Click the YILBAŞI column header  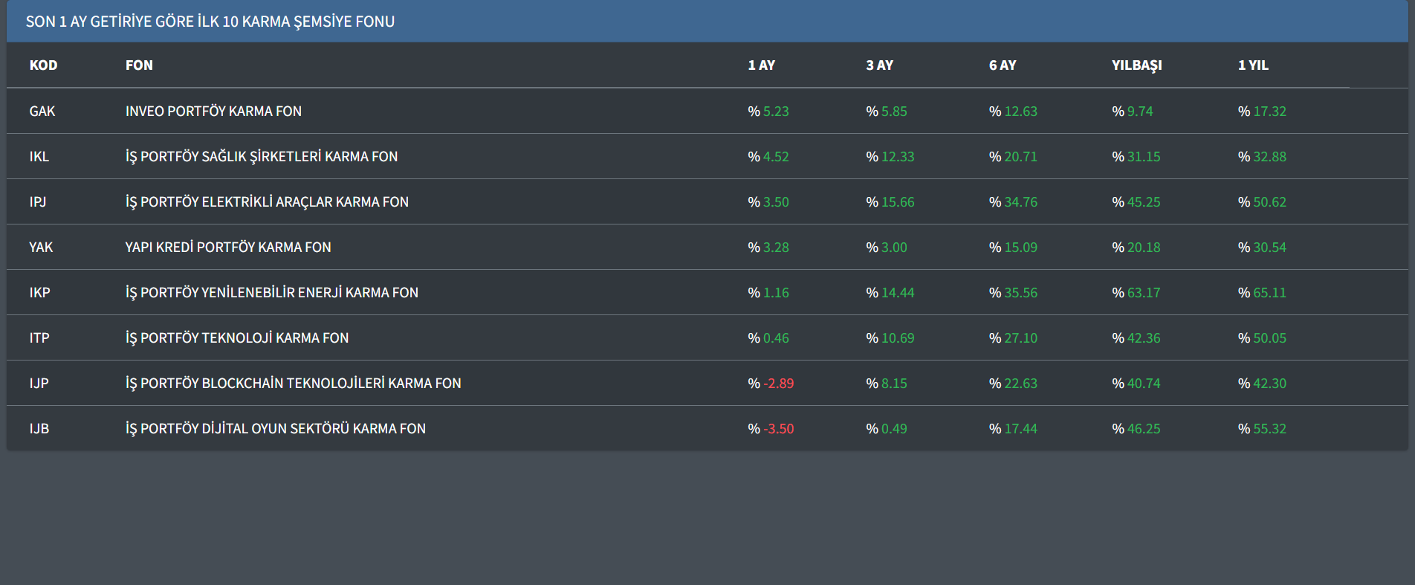click(1136, 65)
